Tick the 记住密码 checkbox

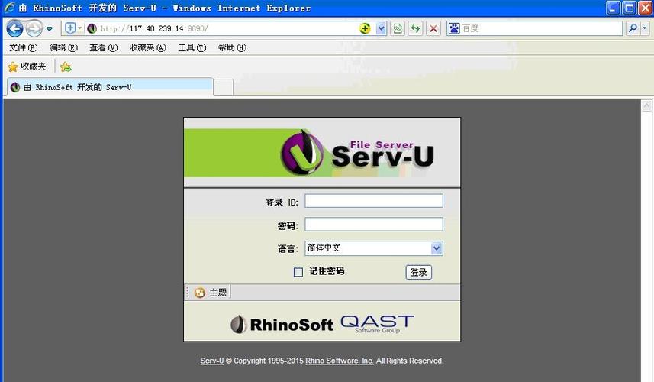click(x=298, y=272)
